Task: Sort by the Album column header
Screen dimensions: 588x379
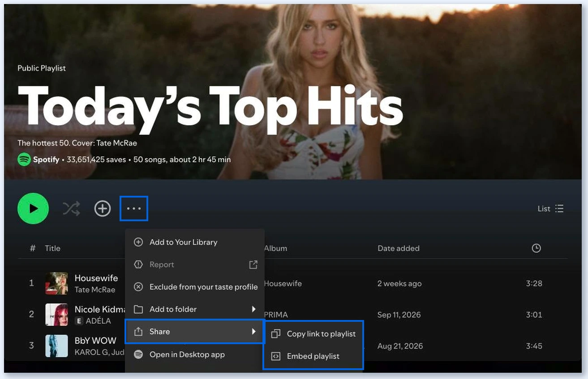Action: click(276, 248)
